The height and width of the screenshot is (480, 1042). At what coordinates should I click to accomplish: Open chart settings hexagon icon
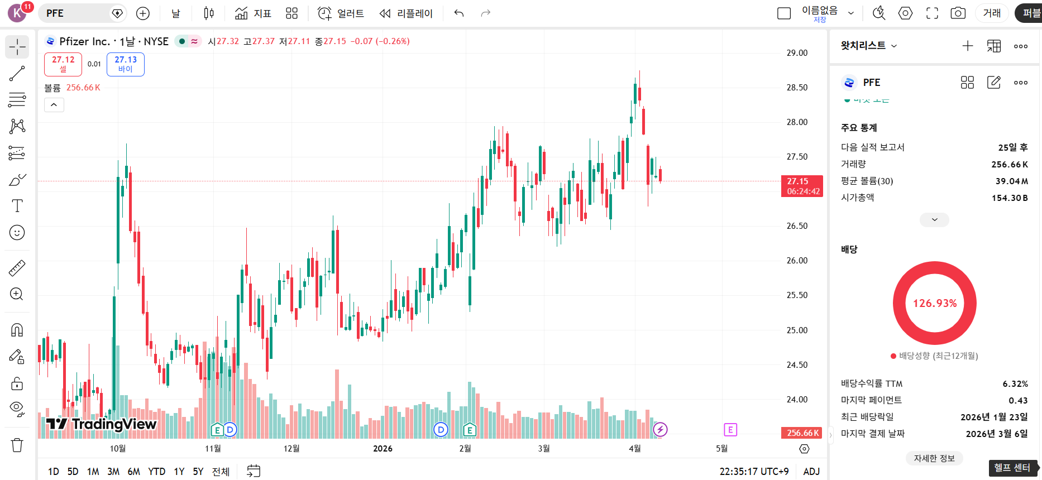coord(905,13)
